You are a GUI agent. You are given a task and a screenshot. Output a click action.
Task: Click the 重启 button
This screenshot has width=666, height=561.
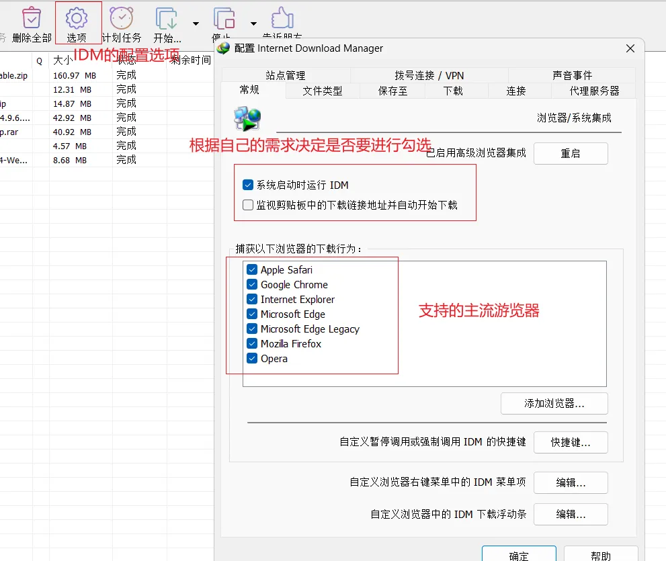pos(571,153)
